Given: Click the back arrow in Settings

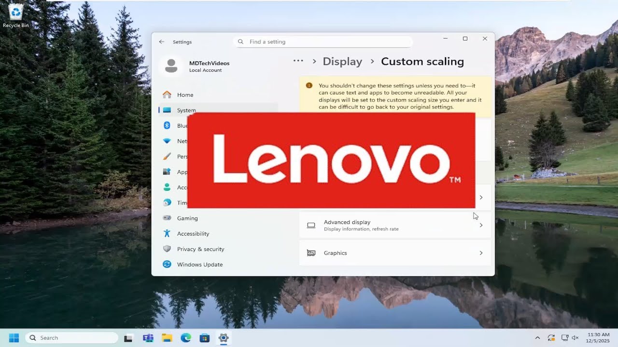Looking at the screenshot, I should pos(162,42).
